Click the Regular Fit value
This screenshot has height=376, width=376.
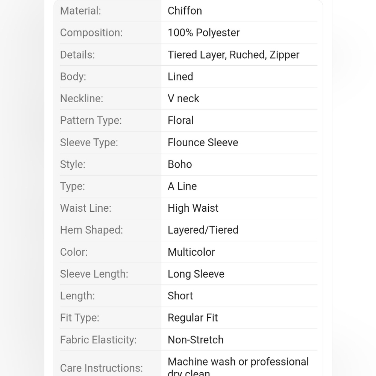click(193, 318)
